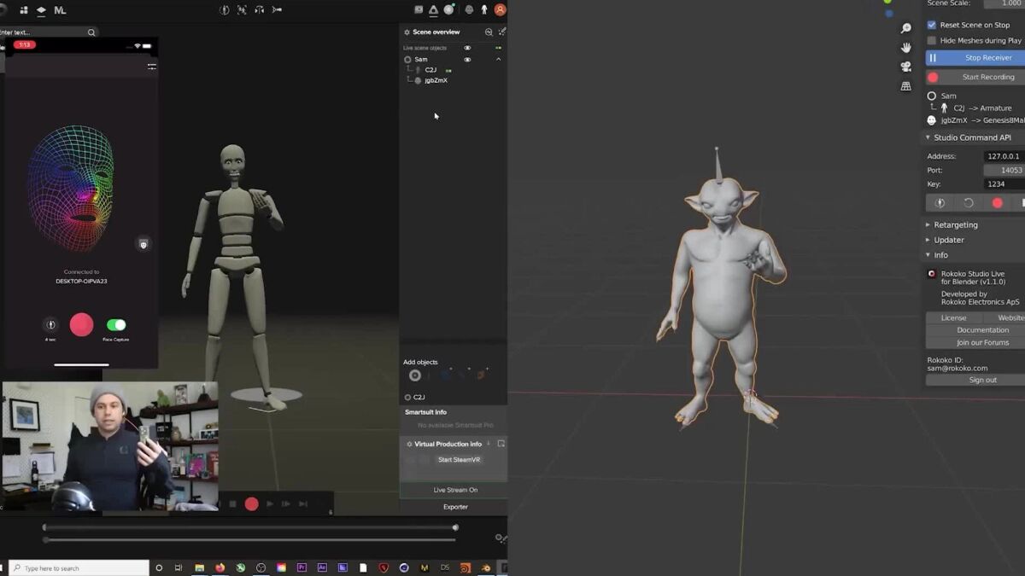Toggle the camera view icon in Blender
The height and width of the screenshot is (576, 1025).
(906, 67)
